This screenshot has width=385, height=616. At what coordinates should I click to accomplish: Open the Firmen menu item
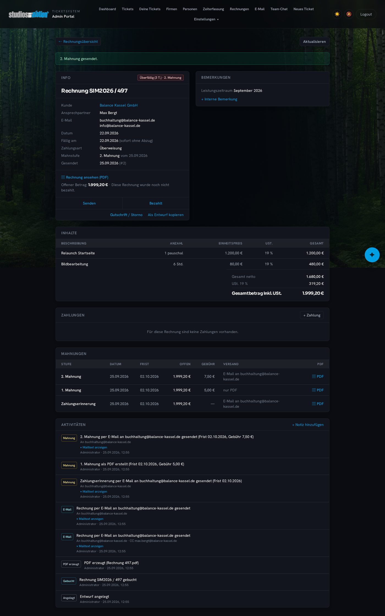[x=172, y=9]
